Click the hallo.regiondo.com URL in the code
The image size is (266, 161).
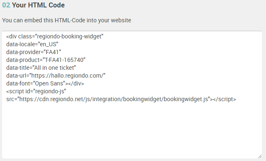67,76
